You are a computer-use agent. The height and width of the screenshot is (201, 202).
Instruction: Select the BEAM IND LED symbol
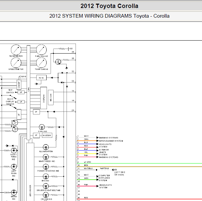pos(14,192)
